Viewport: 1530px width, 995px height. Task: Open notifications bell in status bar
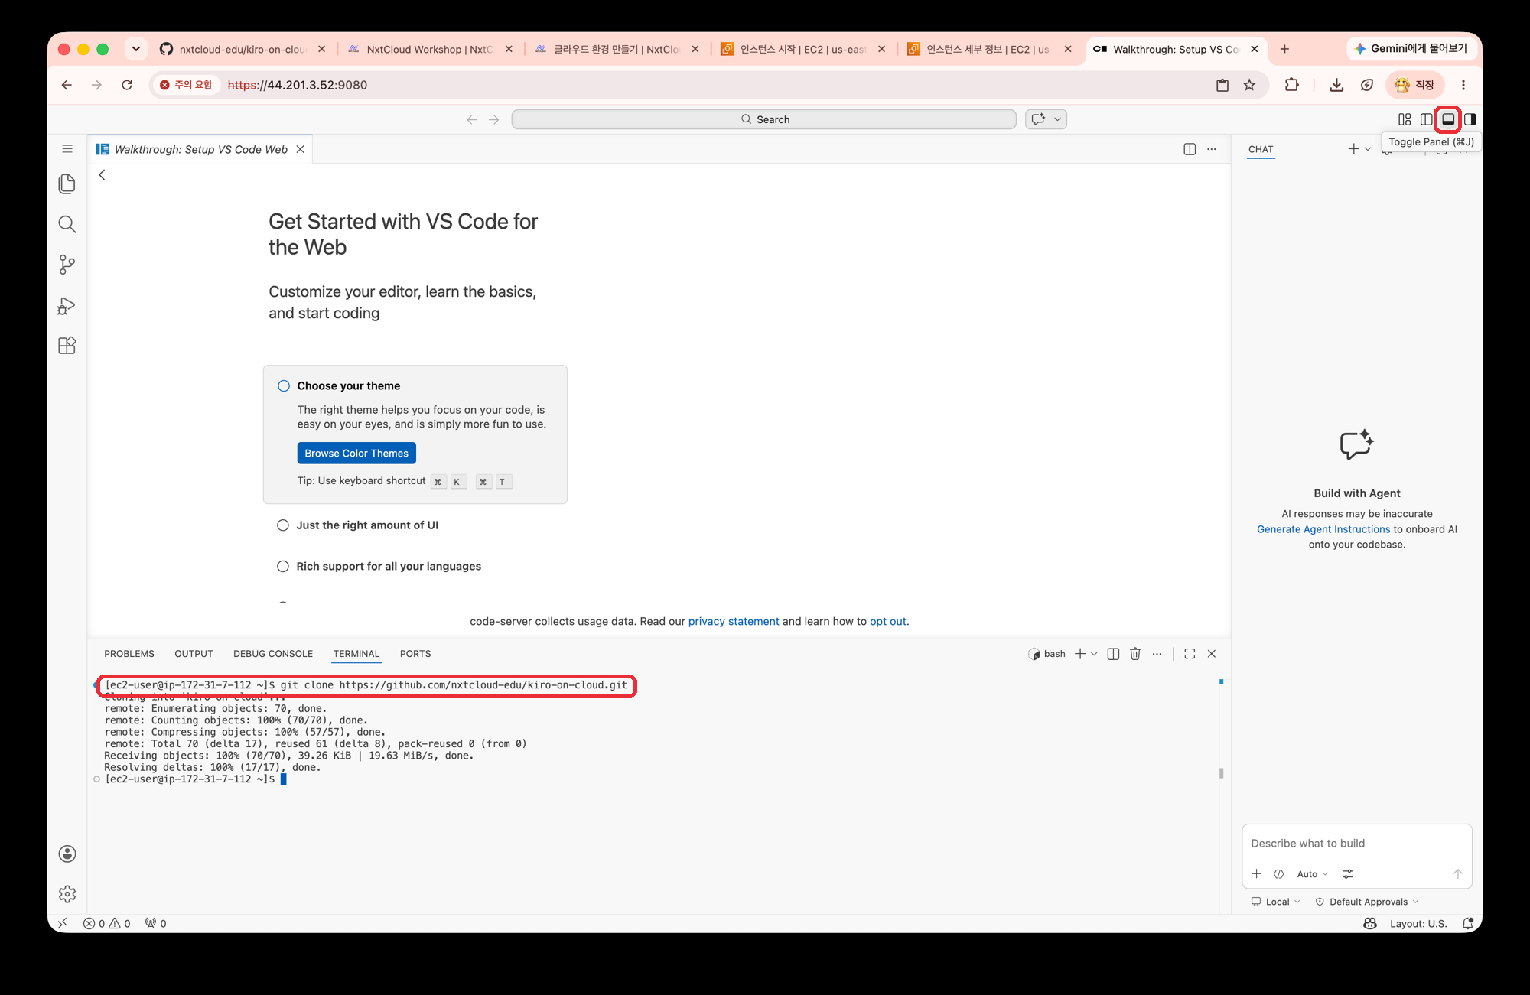[1467, 924]
